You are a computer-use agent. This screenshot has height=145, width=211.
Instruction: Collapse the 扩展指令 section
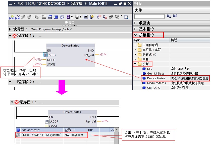135,35
